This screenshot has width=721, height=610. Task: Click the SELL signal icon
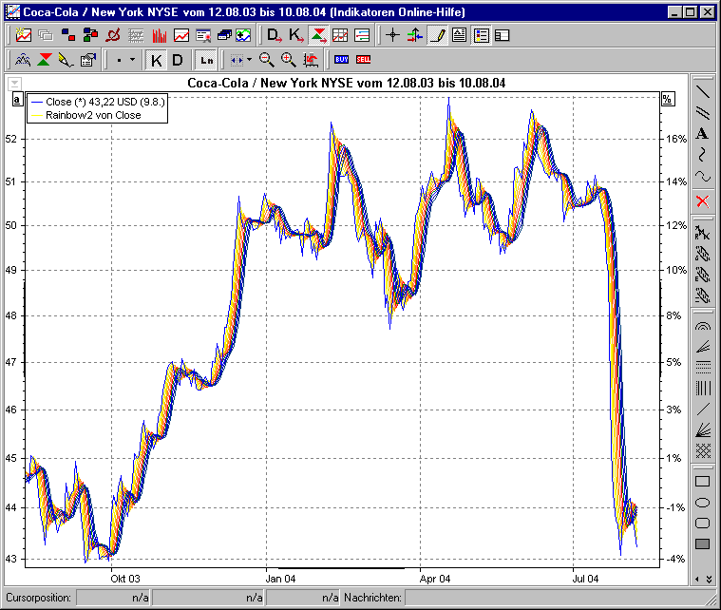click(363, 60)
